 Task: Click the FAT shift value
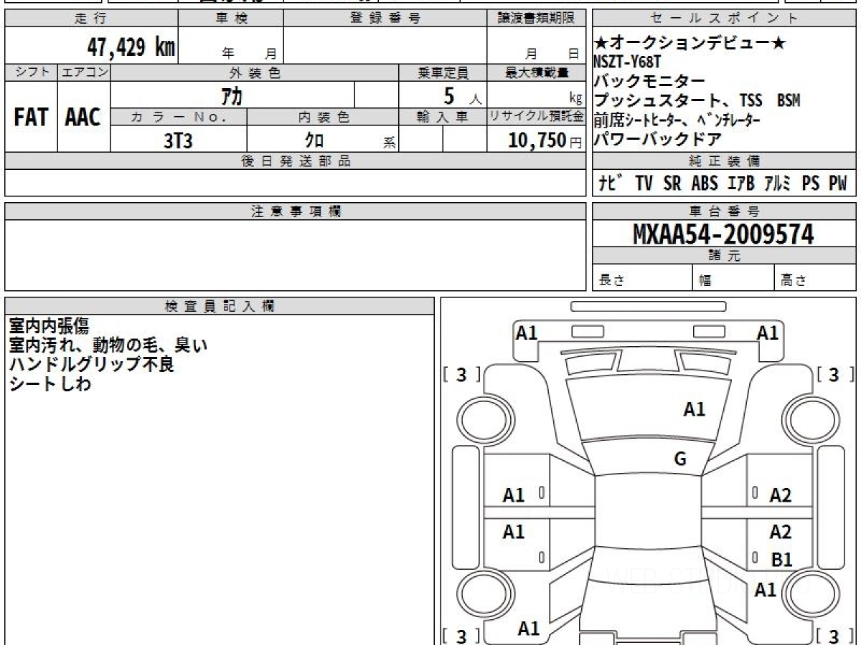click(31, 118)
